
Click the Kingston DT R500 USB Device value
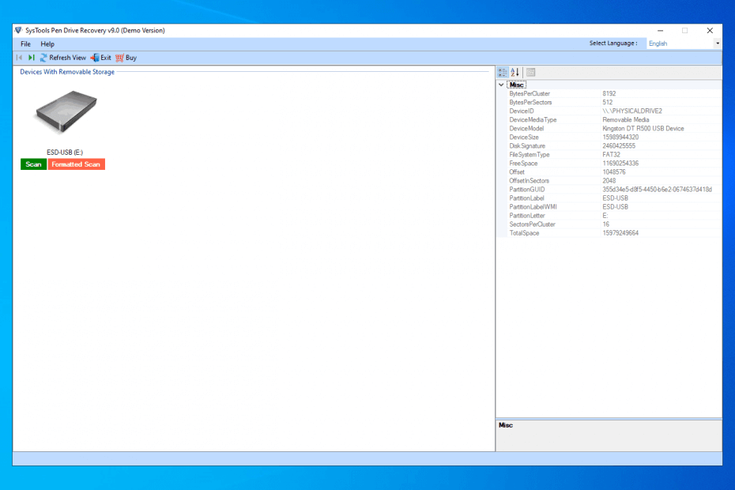point(643,129)
